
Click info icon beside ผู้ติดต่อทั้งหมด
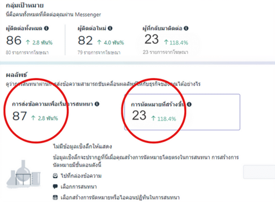click(47, 28)
